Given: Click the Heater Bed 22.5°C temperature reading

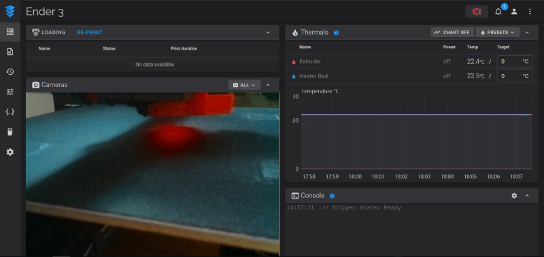Looking at the screenshot, I should (x=475, y=76).
